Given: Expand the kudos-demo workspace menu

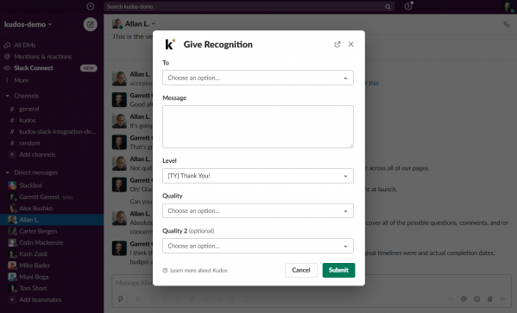Looking at the screenshot, I should pyautogui.click(x=28, y=24).
